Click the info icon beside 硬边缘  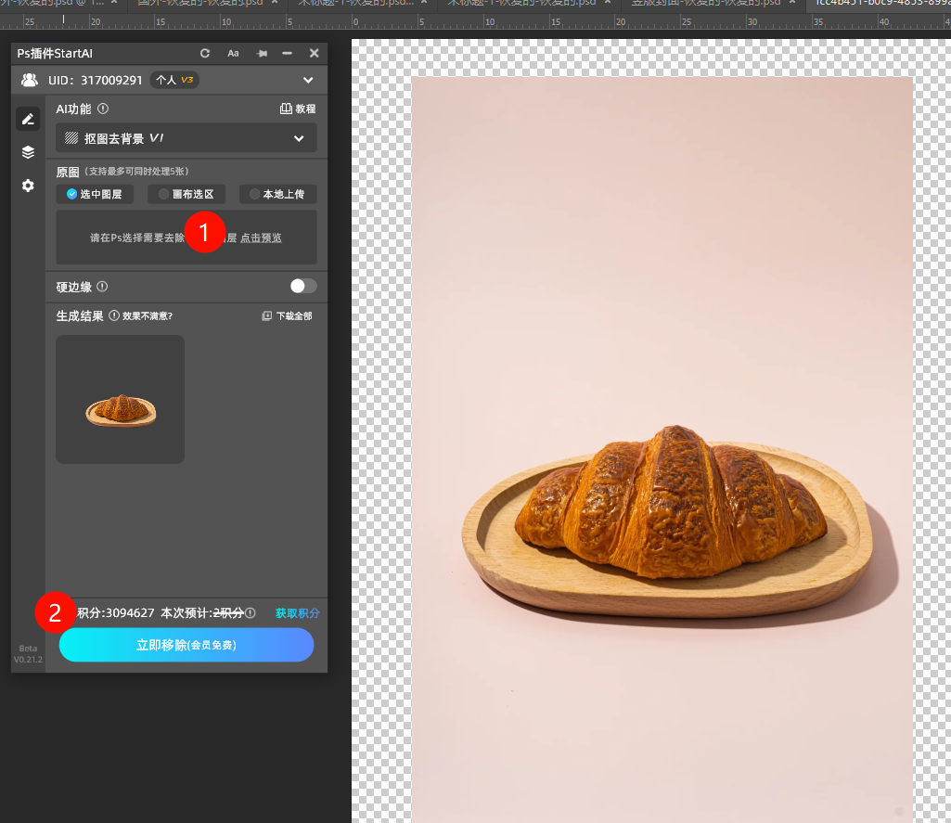pyautogui.click(x=102, y=287)
